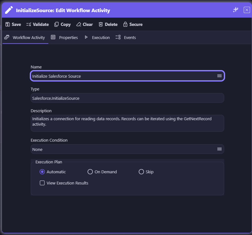Click the Save floppy disk icon
The height and width of the screenshot is (235, 252).
tap(8, 24)
